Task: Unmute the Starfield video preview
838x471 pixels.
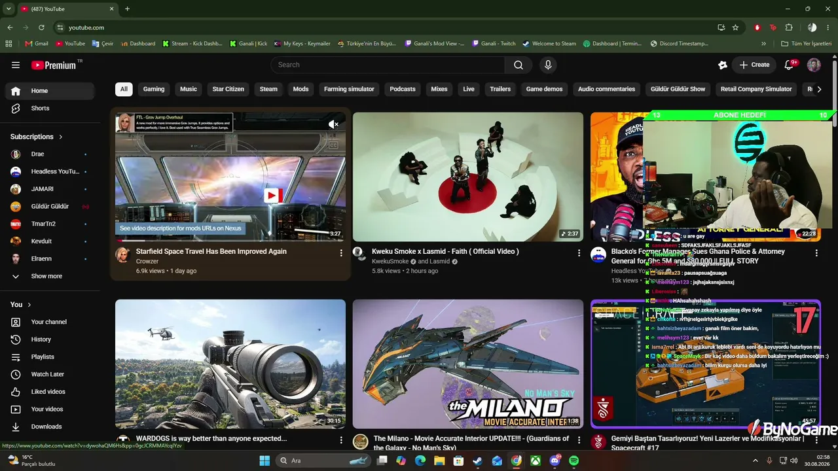Action: [x=333, y=124]
